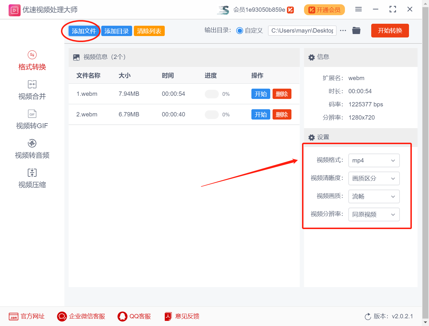Expand the 视频清晰度 dropdown
The width and height of the screenshot is (429, 326).
(374, 178)
